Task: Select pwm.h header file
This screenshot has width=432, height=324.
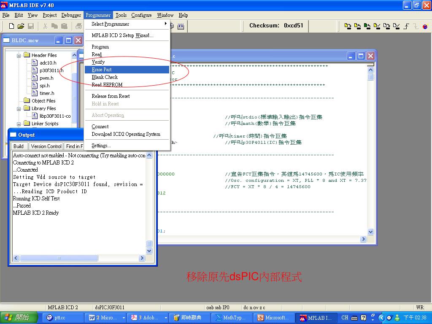Action: (x=46, y=78)
